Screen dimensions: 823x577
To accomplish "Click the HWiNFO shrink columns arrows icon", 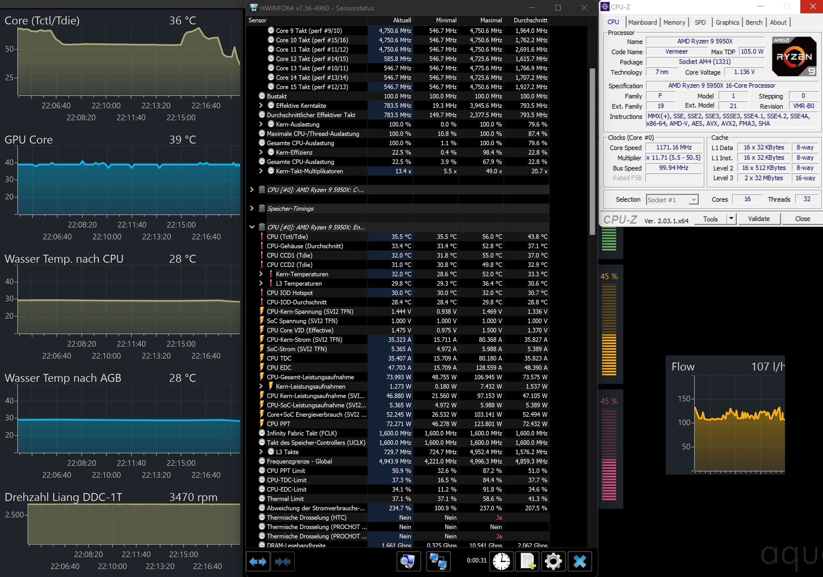I will coord(283,561).
